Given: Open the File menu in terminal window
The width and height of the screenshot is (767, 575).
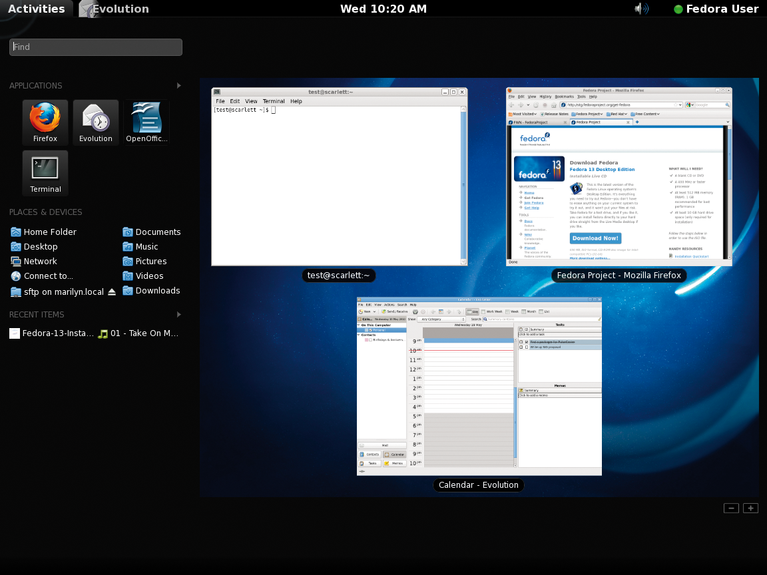Looking at the screenshot, I should click(220, 101).
